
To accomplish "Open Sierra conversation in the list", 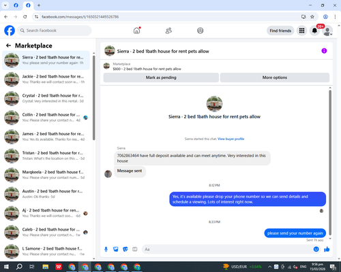I will pos(46,61).
